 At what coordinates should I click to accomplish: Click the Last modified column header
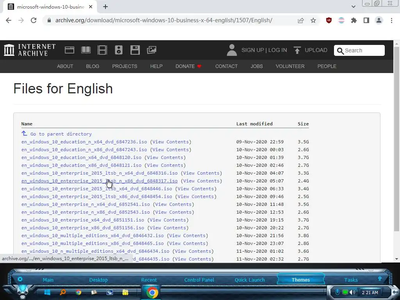tap(254, 124)
